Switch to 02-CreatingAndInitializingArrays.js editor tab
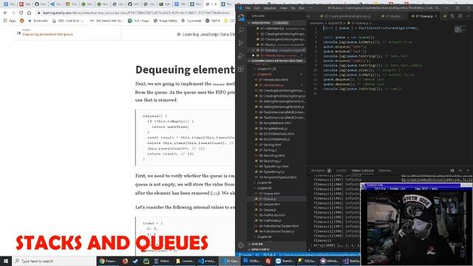 [346, 16]
